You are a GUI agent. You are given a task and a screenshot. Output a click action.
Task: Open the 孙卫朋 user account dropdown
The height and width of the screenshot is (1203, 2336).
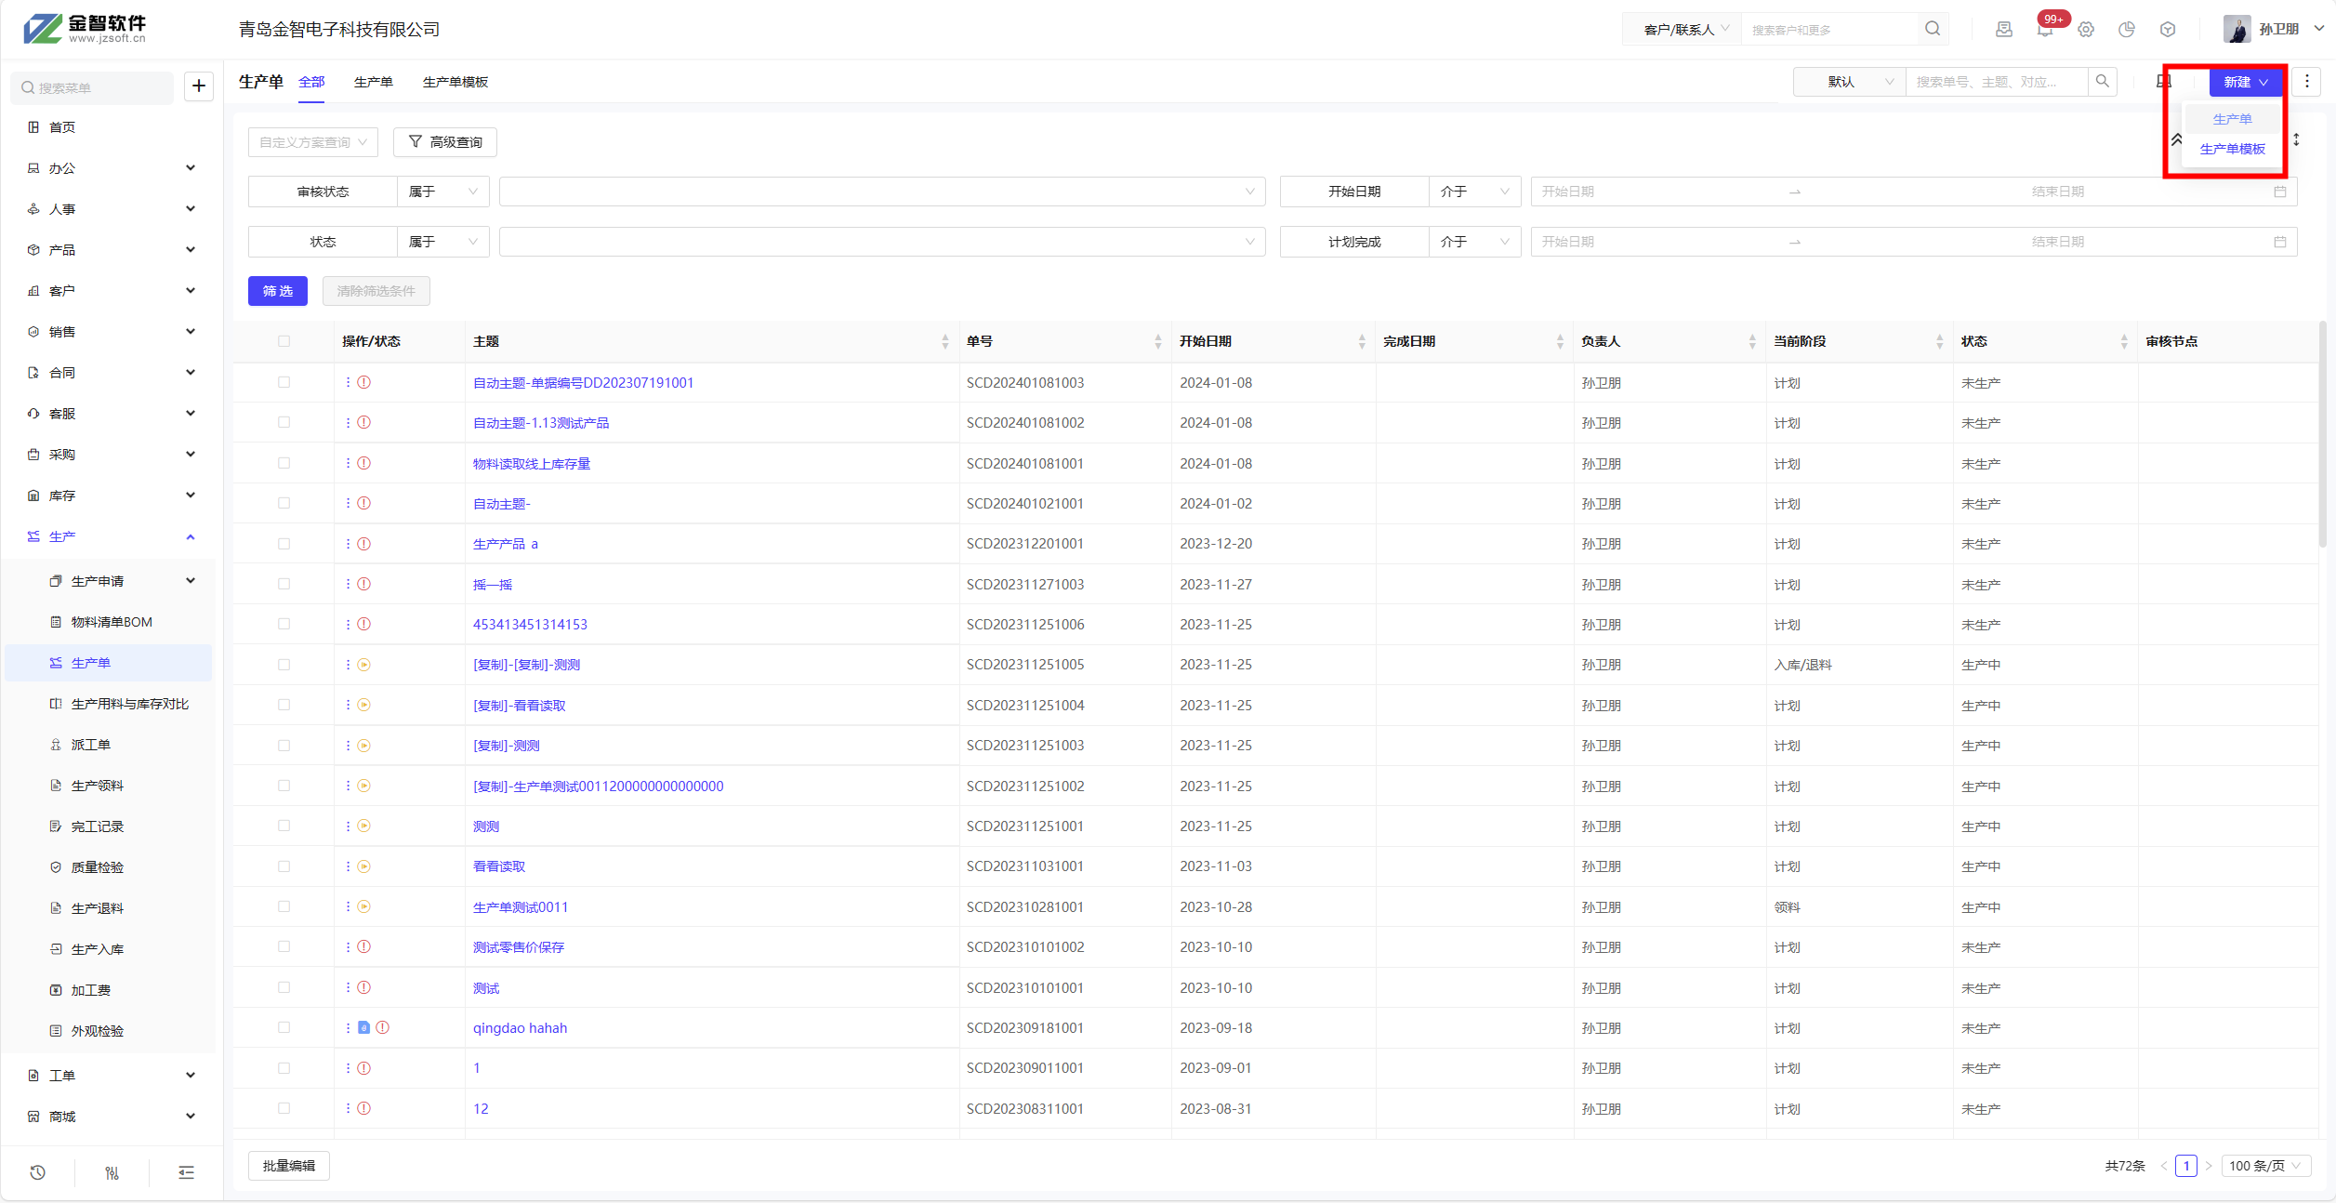[2273, 29]
